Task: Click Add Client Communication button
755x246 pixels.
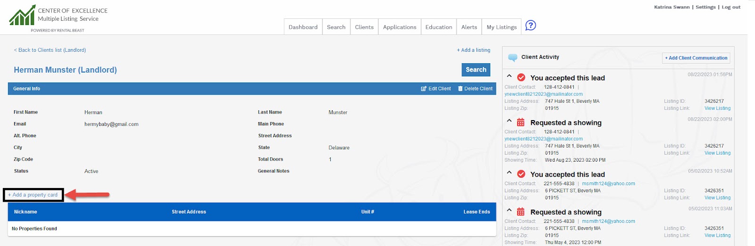Action: (x=696, y=58)
